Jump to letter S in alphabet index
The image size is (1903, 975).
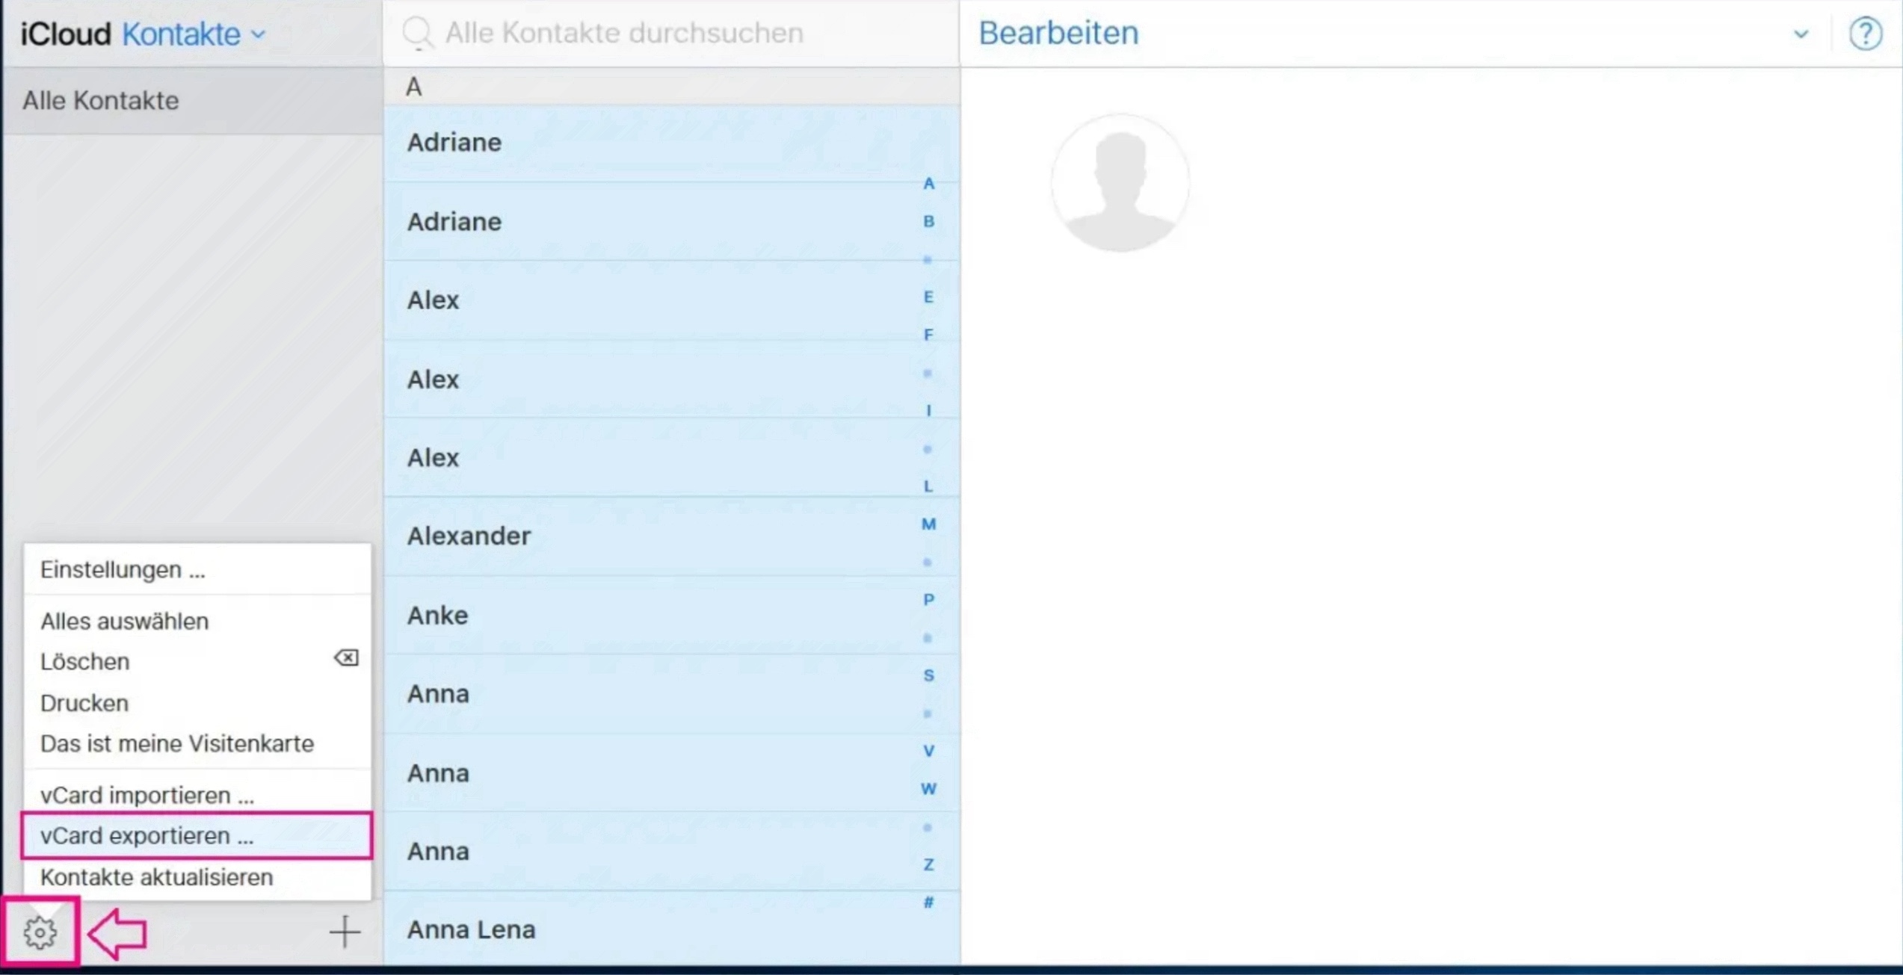[928, 675]
